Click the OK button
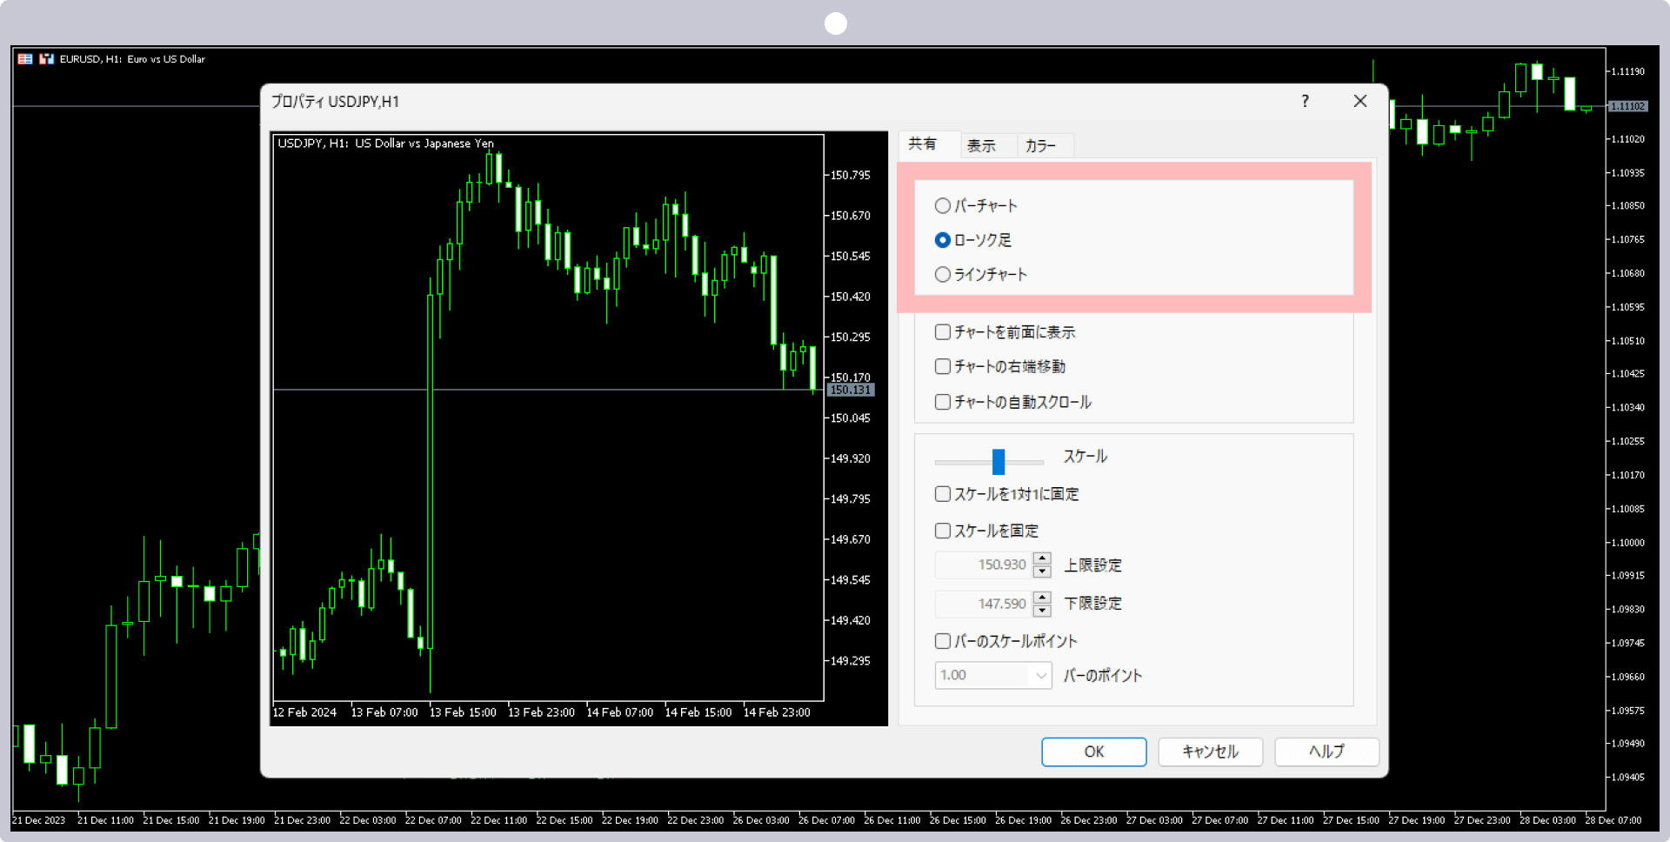 pyautogui.click(x=1094, y=752)
